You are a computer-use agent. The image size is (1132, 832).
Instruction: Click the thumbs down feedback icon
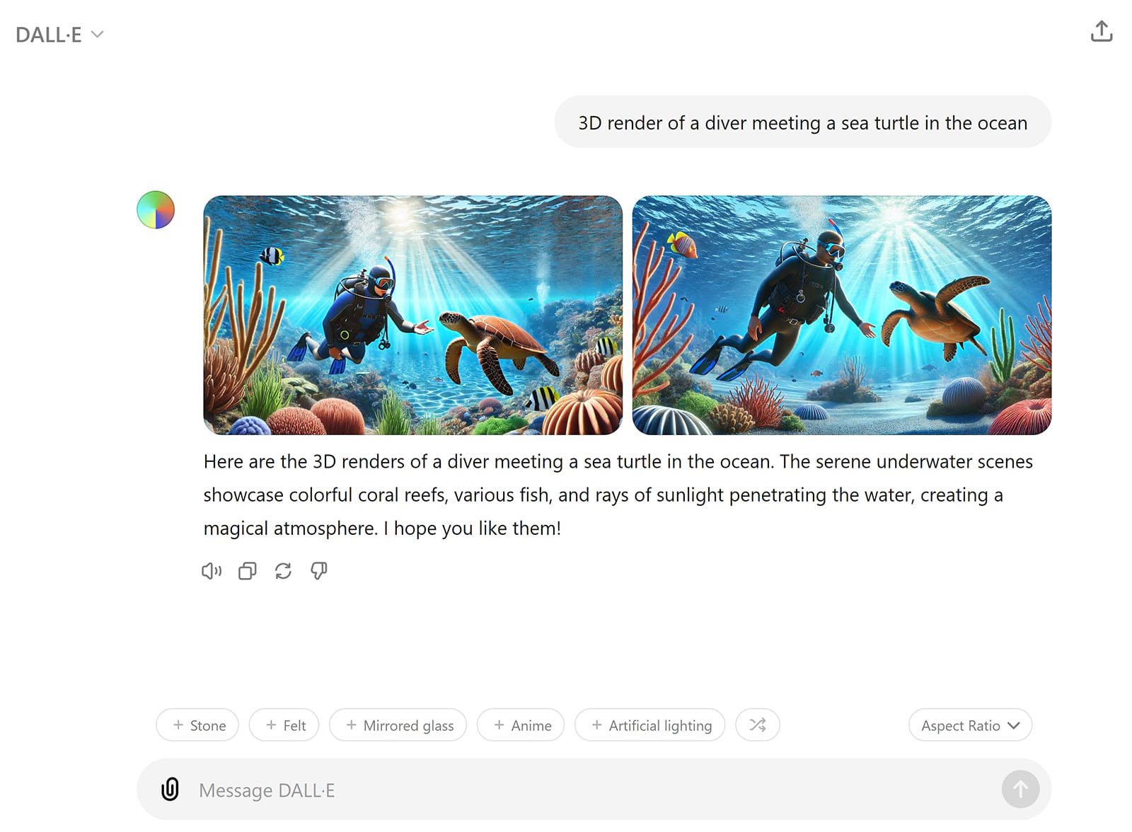point(319,571)
